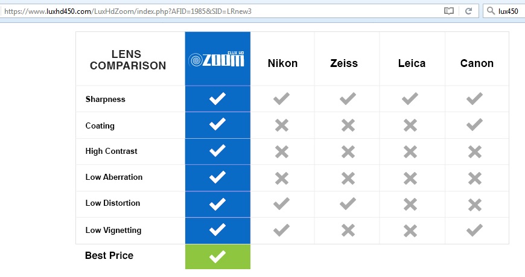525x277 pixels.
Task: Select the Nikon column header
Action: pos(282,63)
